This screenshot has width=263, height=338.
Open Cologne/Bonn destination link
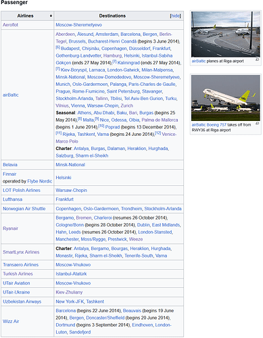tap(70, 225)
